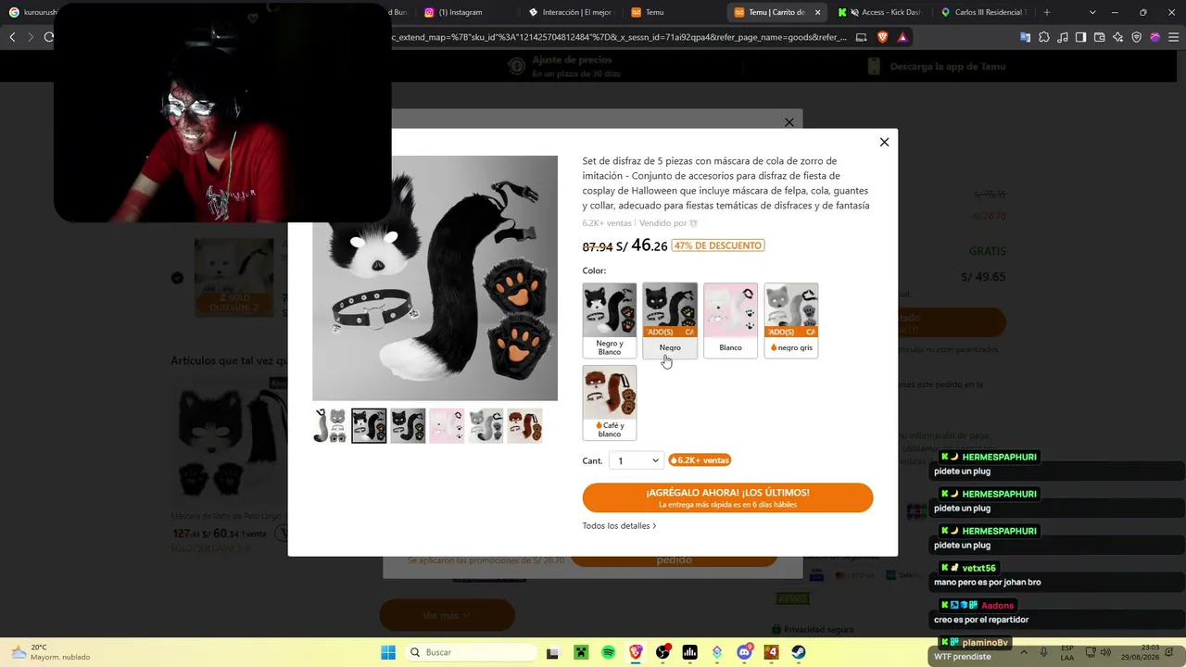Click the ESP LAA language indicator
This screenshot has width=1186, height=667.
1067,652
